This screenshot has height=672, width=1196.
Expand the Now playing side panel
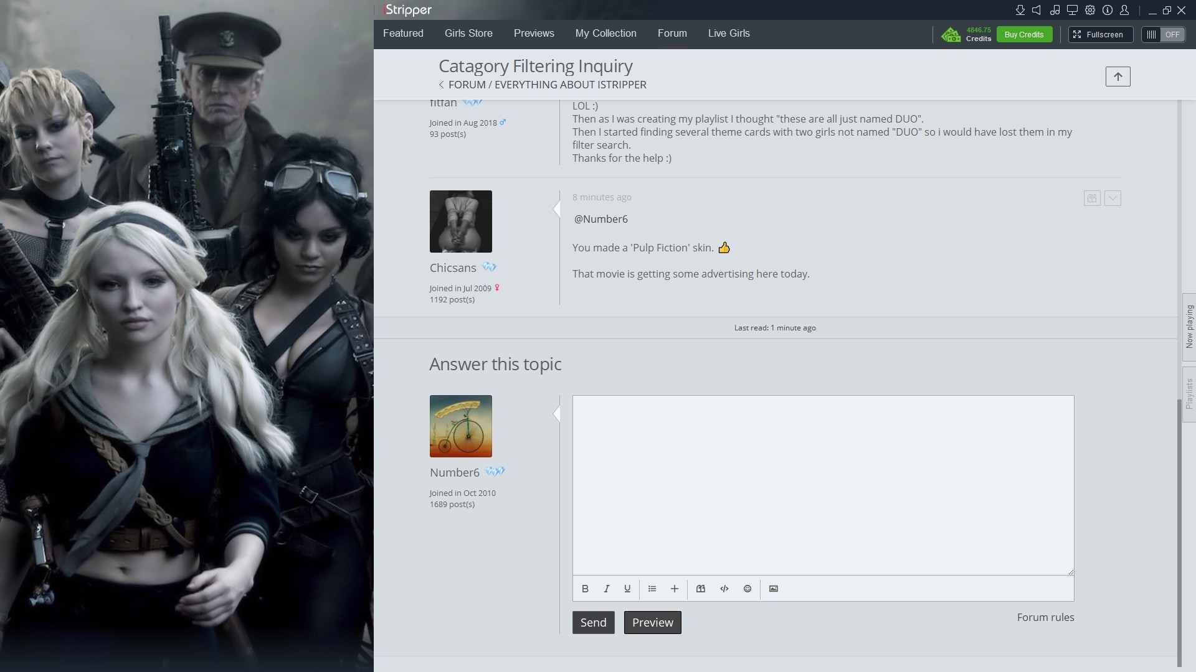click(x=1189, y=327)
